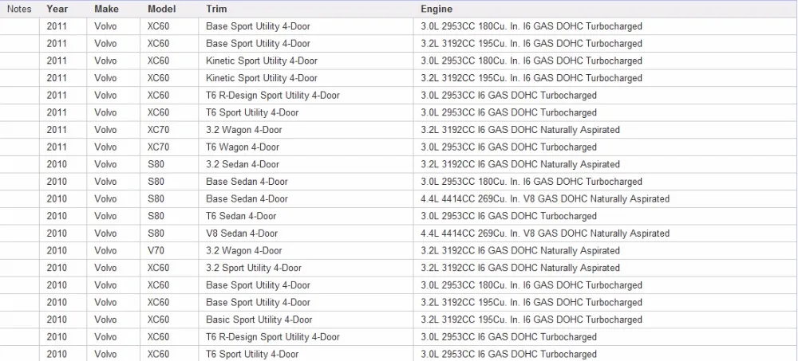Click 'S80' model in T6 Sedan row
This screenshot has height=361, width=798.
point(169,216)
